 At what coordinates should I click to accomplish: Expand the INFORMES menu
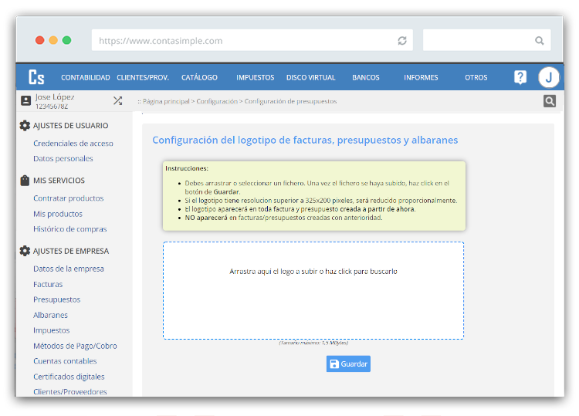(421, 78)
